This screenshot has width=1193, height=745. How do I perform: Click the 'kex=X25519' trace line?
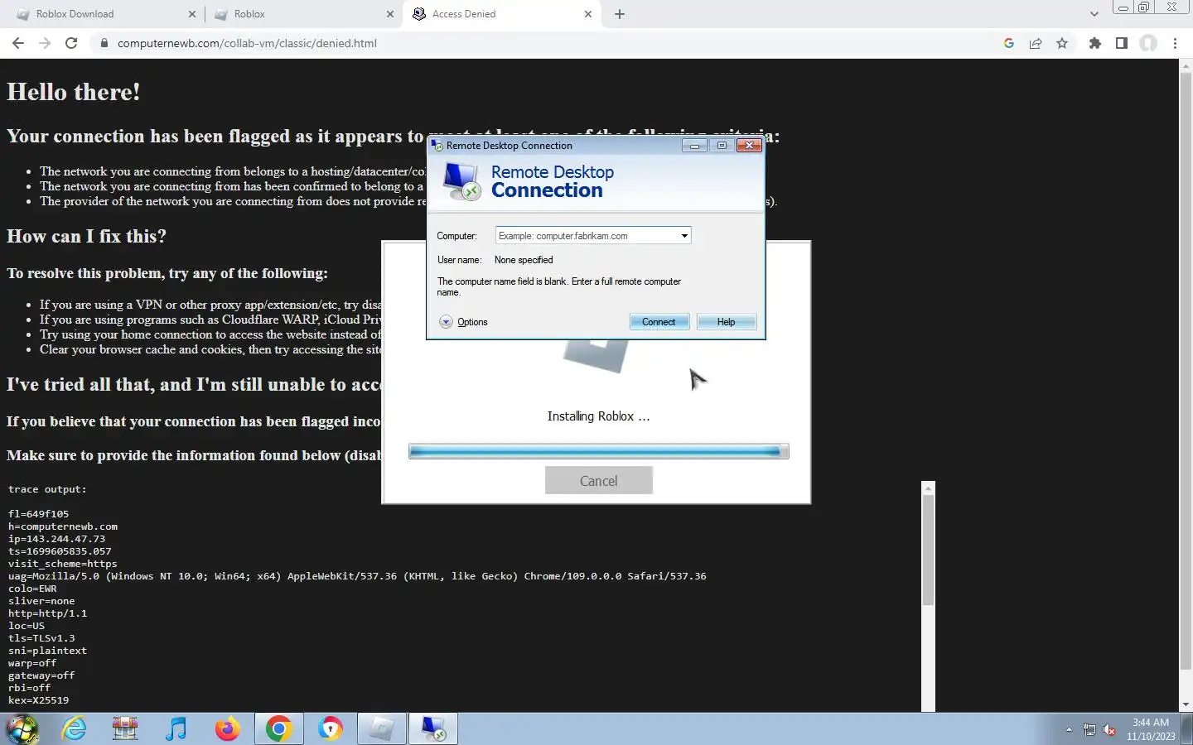39,700
